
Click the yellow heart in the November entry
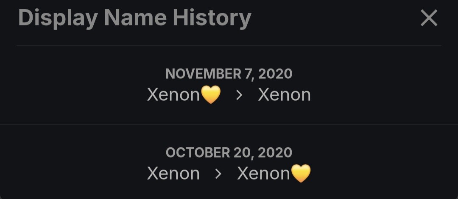210,94
